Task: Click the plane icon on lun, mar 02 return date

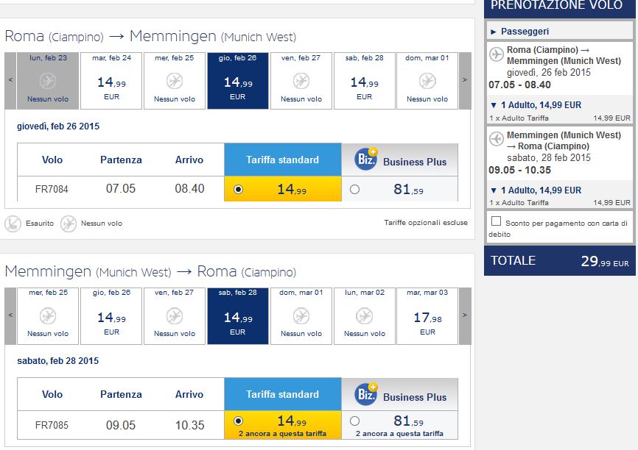Action: [364, 315]
